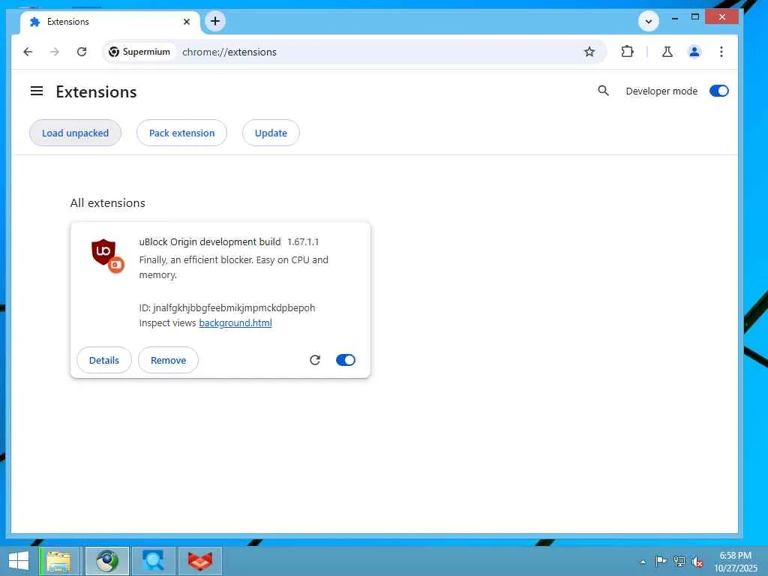
Task: Click the network tray icon
Action: pos(679,561)
